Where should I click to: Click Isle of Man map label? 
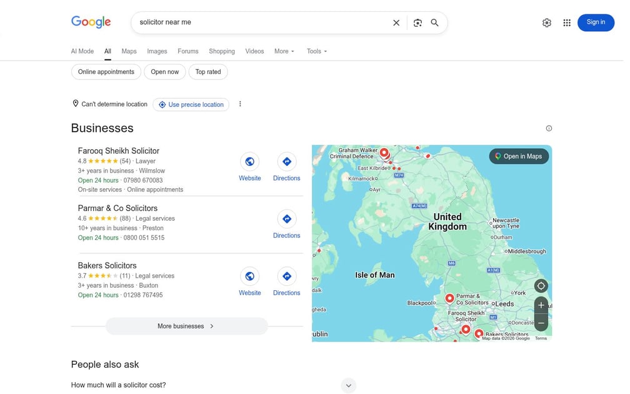[x=375, y=275]
